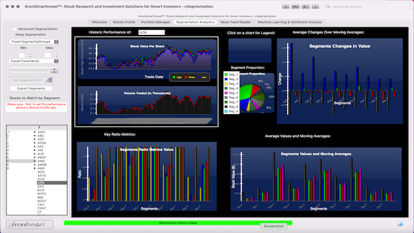Click the Min input field
The image size is (414, 233).
[21, 55]
